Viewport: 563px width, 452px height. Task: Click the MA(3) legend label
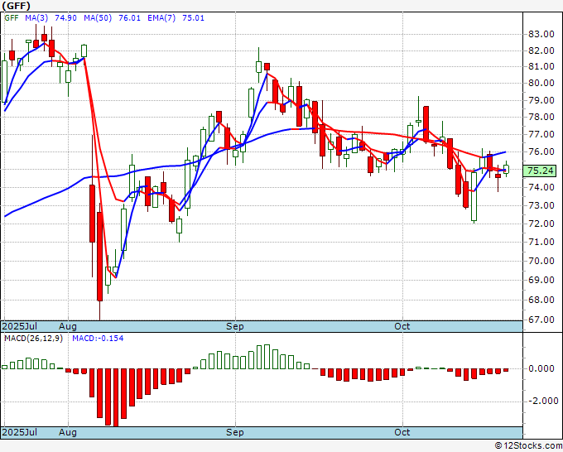point(36,18)
